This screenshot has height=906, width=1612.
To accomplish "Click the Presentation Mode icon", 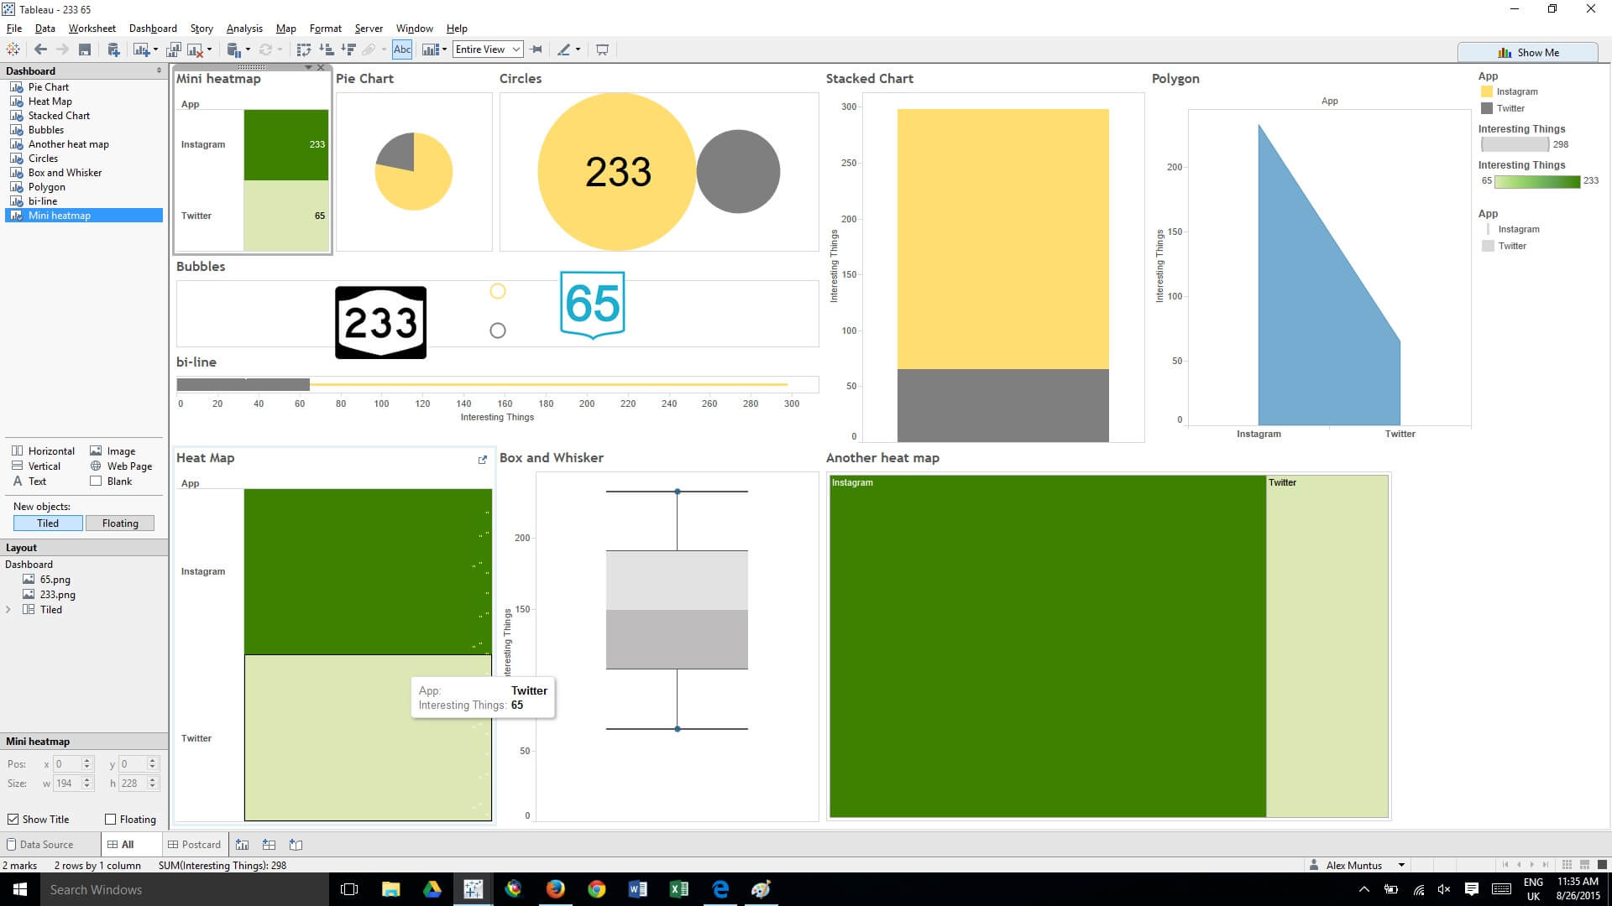I will coord(602,49).
